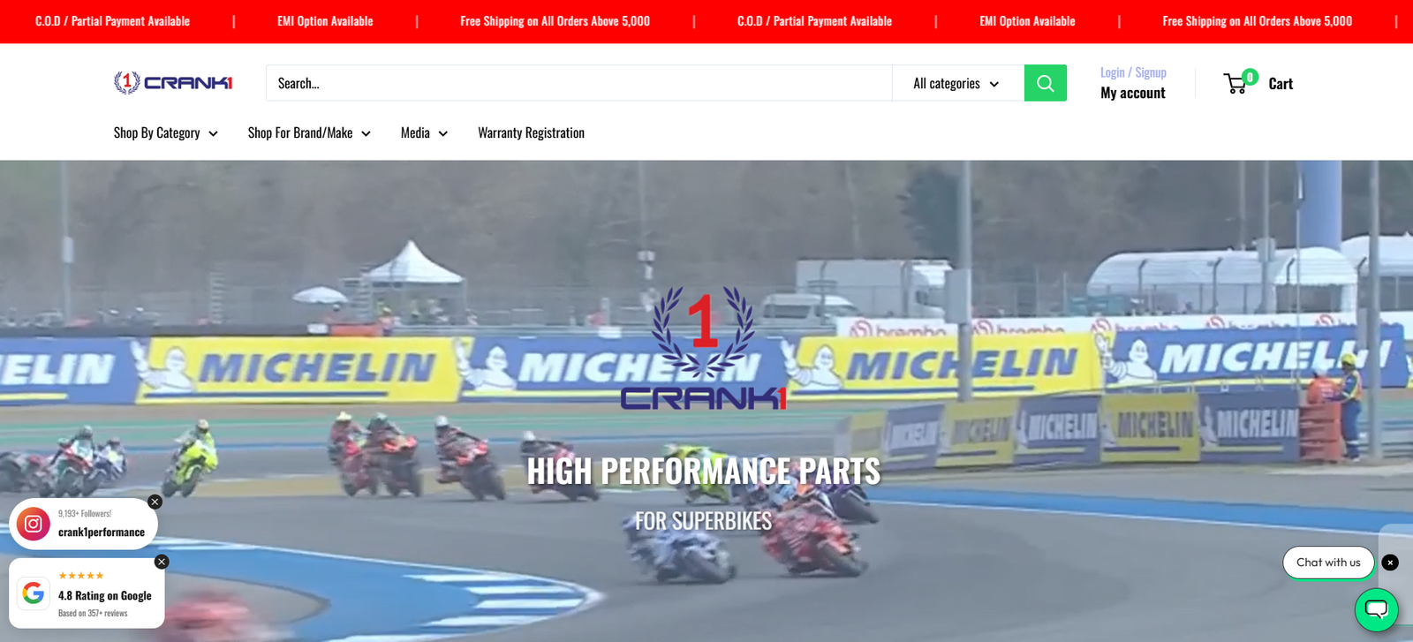Click the Chat with us button
Viewport: 1413px width, 642px height.
[x=1328, y=563]
